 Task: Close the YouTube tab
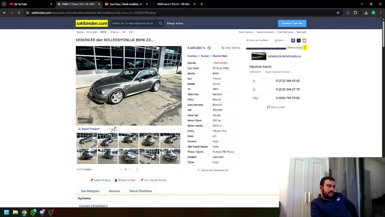51,4
